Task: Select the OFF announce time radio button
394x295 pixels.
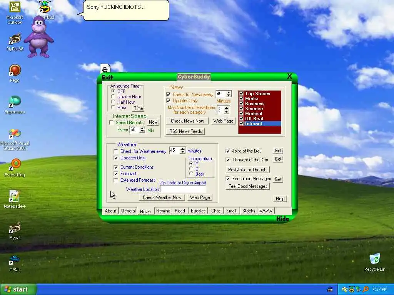Action: point(113,91)
